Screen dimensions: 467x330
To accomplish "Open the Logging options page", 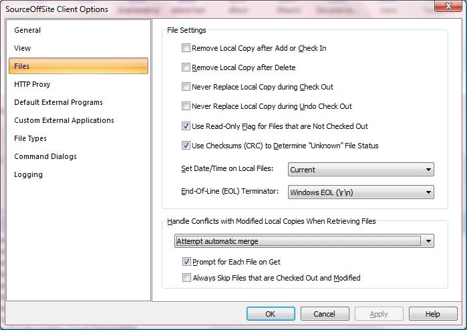I will [x=28, y=174].
